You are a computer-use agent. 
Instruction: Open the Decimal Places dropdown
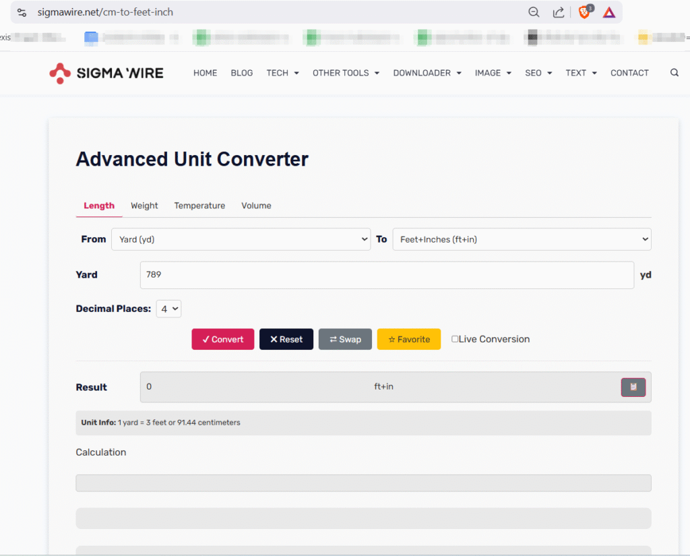coord(168,309)
